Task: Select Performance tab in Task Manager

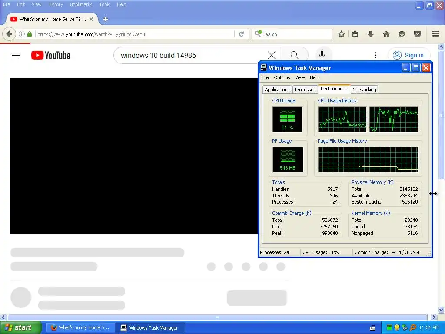Action: coord(334,89)
